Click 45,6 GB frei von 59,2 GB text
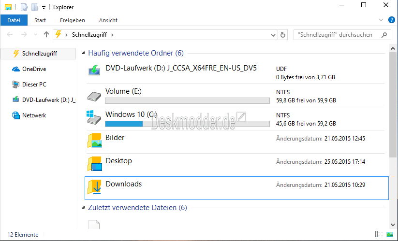398x241 pixels. pyautogui.click(x=306, y=124)
